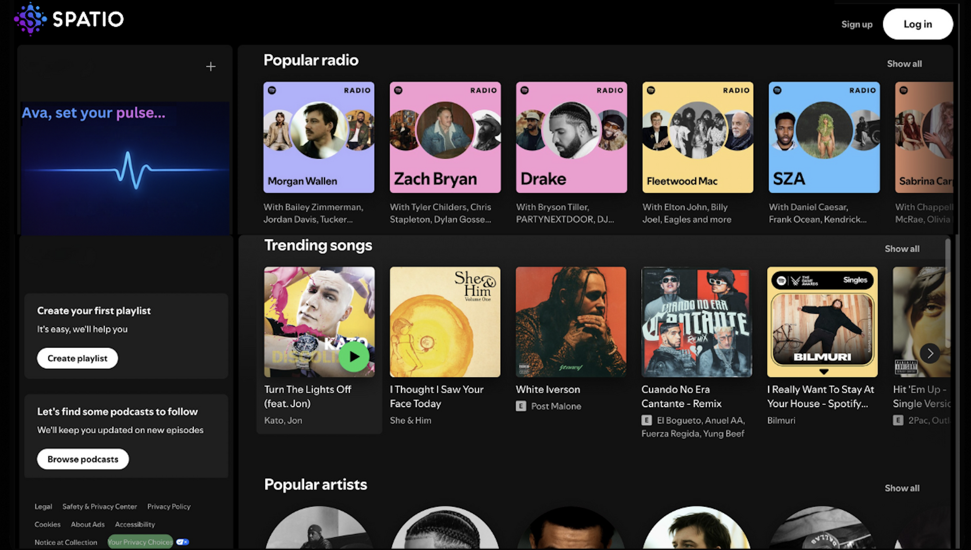Click the right arrow to reveal more trending songs

tap(930, 353)
